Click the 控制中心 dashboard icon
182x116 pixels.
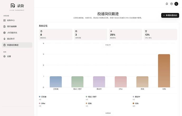pos(4,20)
